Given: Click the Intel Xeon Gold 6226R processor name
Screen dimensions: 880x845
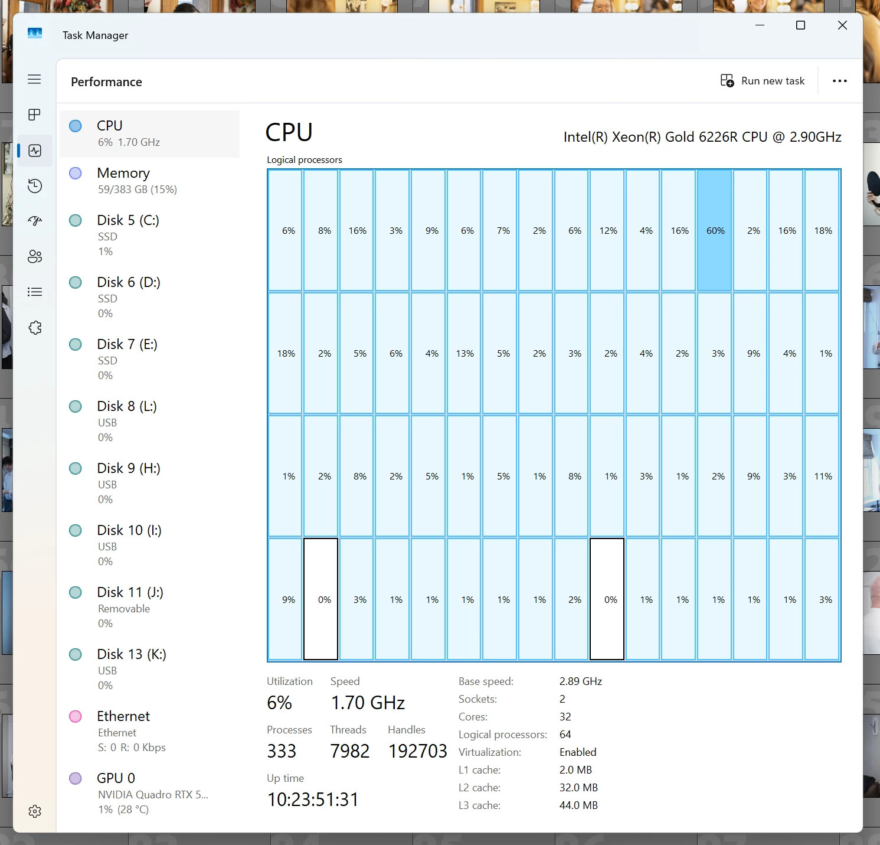Looking at the screenshot, I should coord(702,137).
